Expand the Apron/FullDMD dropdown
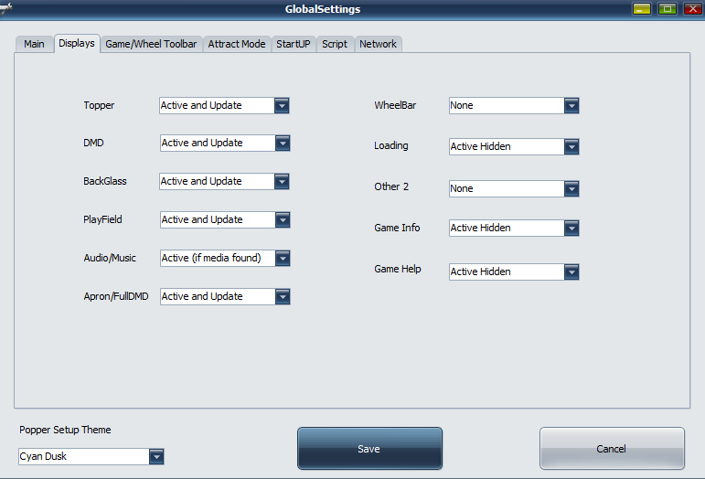The width and height of the screenshot is (705, 479). coord(283,297)
